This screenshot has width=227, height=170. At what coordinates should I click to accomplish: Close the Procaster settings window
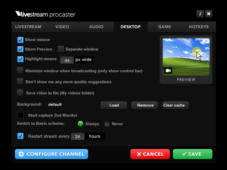pos(209,14)
